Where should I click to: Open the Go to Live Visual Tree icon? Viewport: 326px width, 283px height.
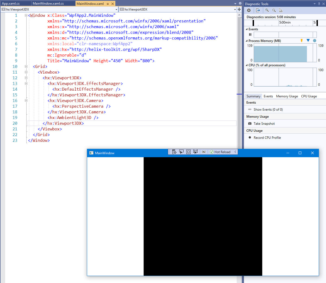coord(174,152)
